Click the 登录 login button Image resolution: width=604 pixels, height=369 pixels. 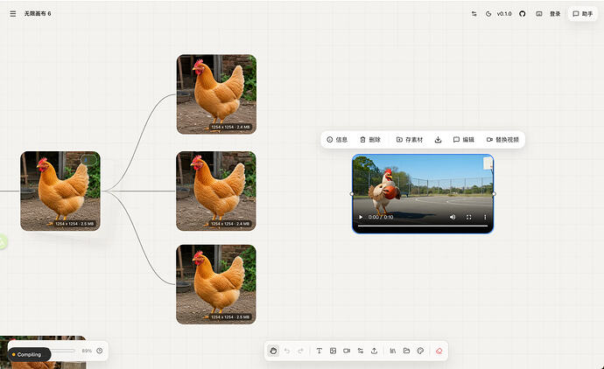pyautogui.click(x=555, y=14)
